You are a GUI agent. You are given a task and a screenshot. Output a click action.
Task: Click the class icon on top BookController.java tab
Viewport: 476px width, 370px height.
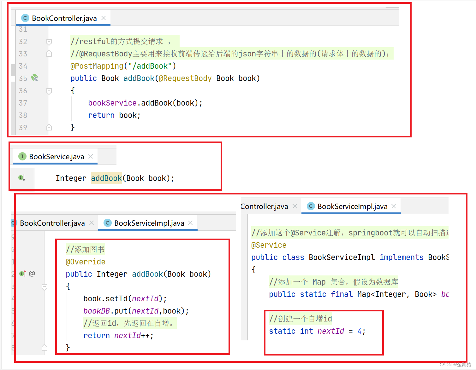25,18
